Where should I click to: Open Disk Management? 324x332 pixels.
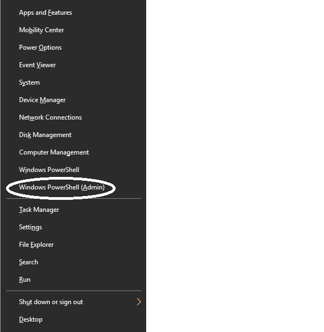point(73,135)
